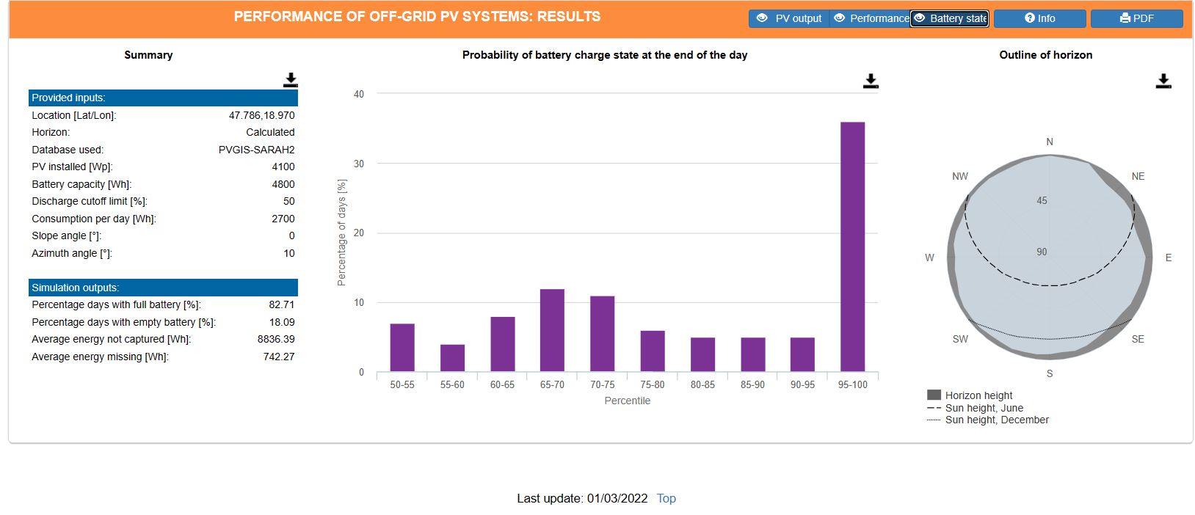
Task: Click the Simulation outputs header
Action: click(163, 288)
